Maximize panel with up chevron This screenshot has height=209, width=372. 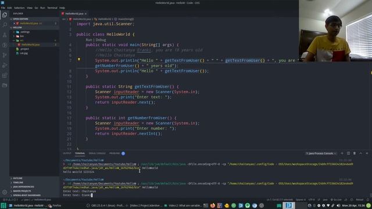[x=360, y=153]
